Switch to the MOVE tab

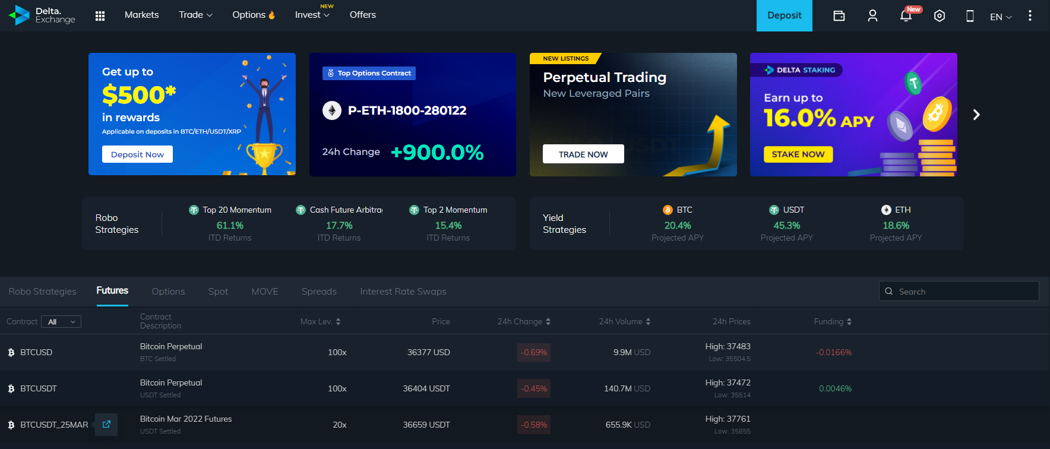point(265,291)
